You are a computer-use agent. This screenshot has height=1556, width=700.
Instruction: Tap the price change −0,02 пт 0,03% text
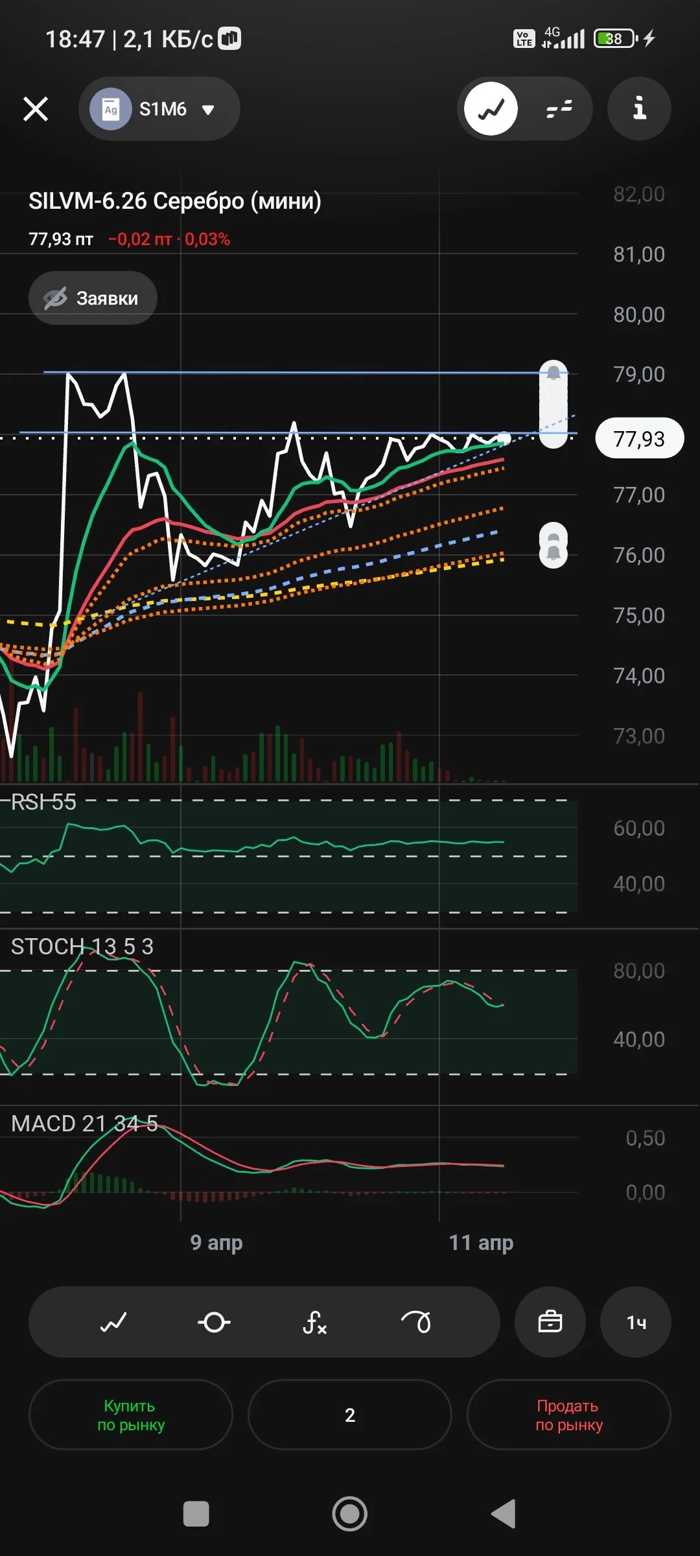[169, 239]
